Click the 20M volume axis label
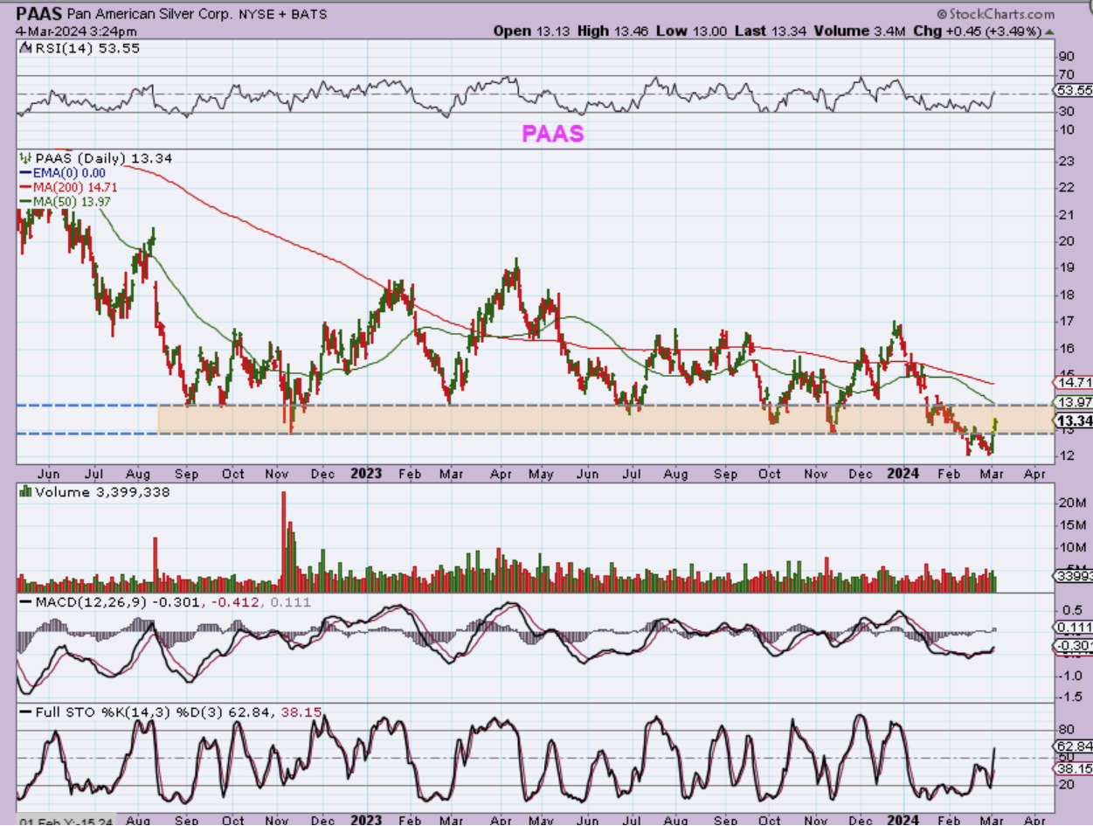1093x826 pixels. pos(1071,503)
